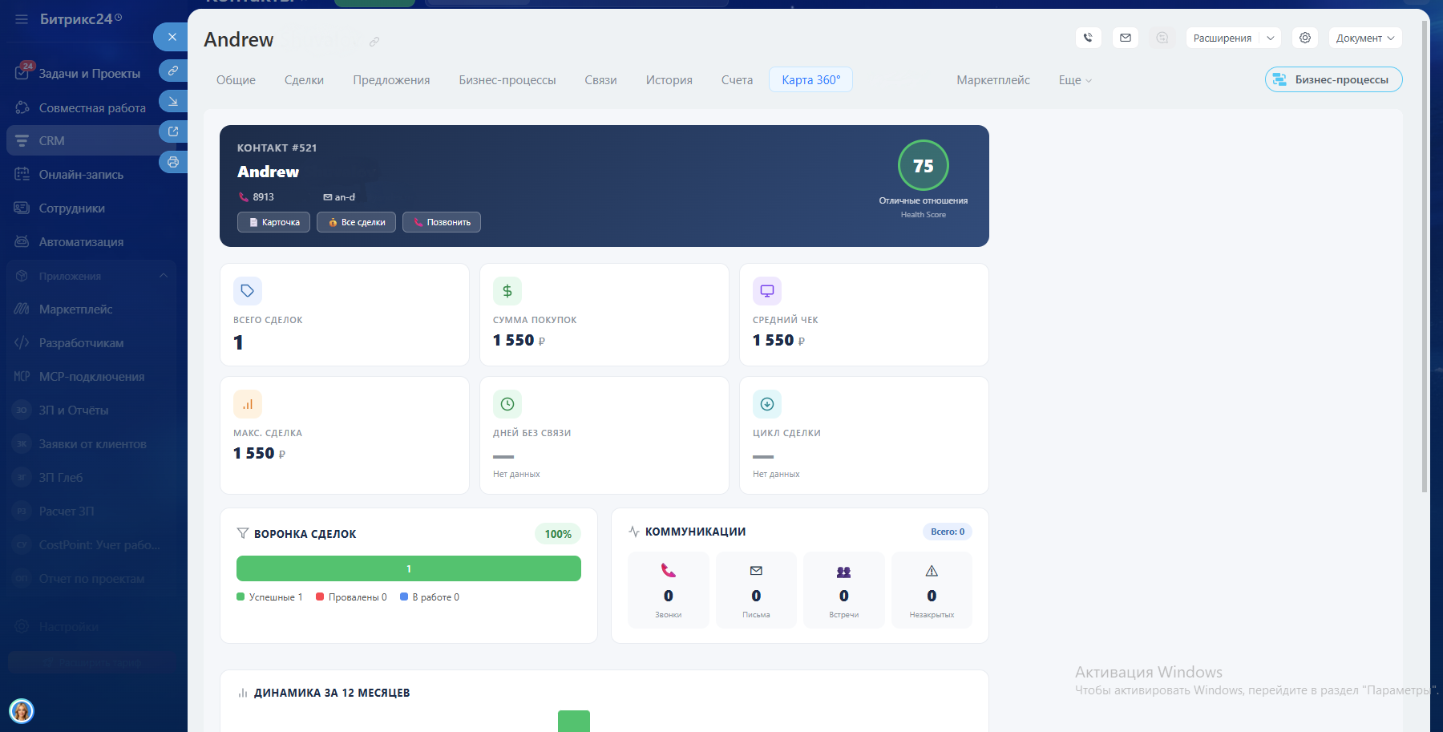Viewport: 1443px width, 732px height.
Task: Click the phone call icon in header toolbar
Action: [1088, 38]
